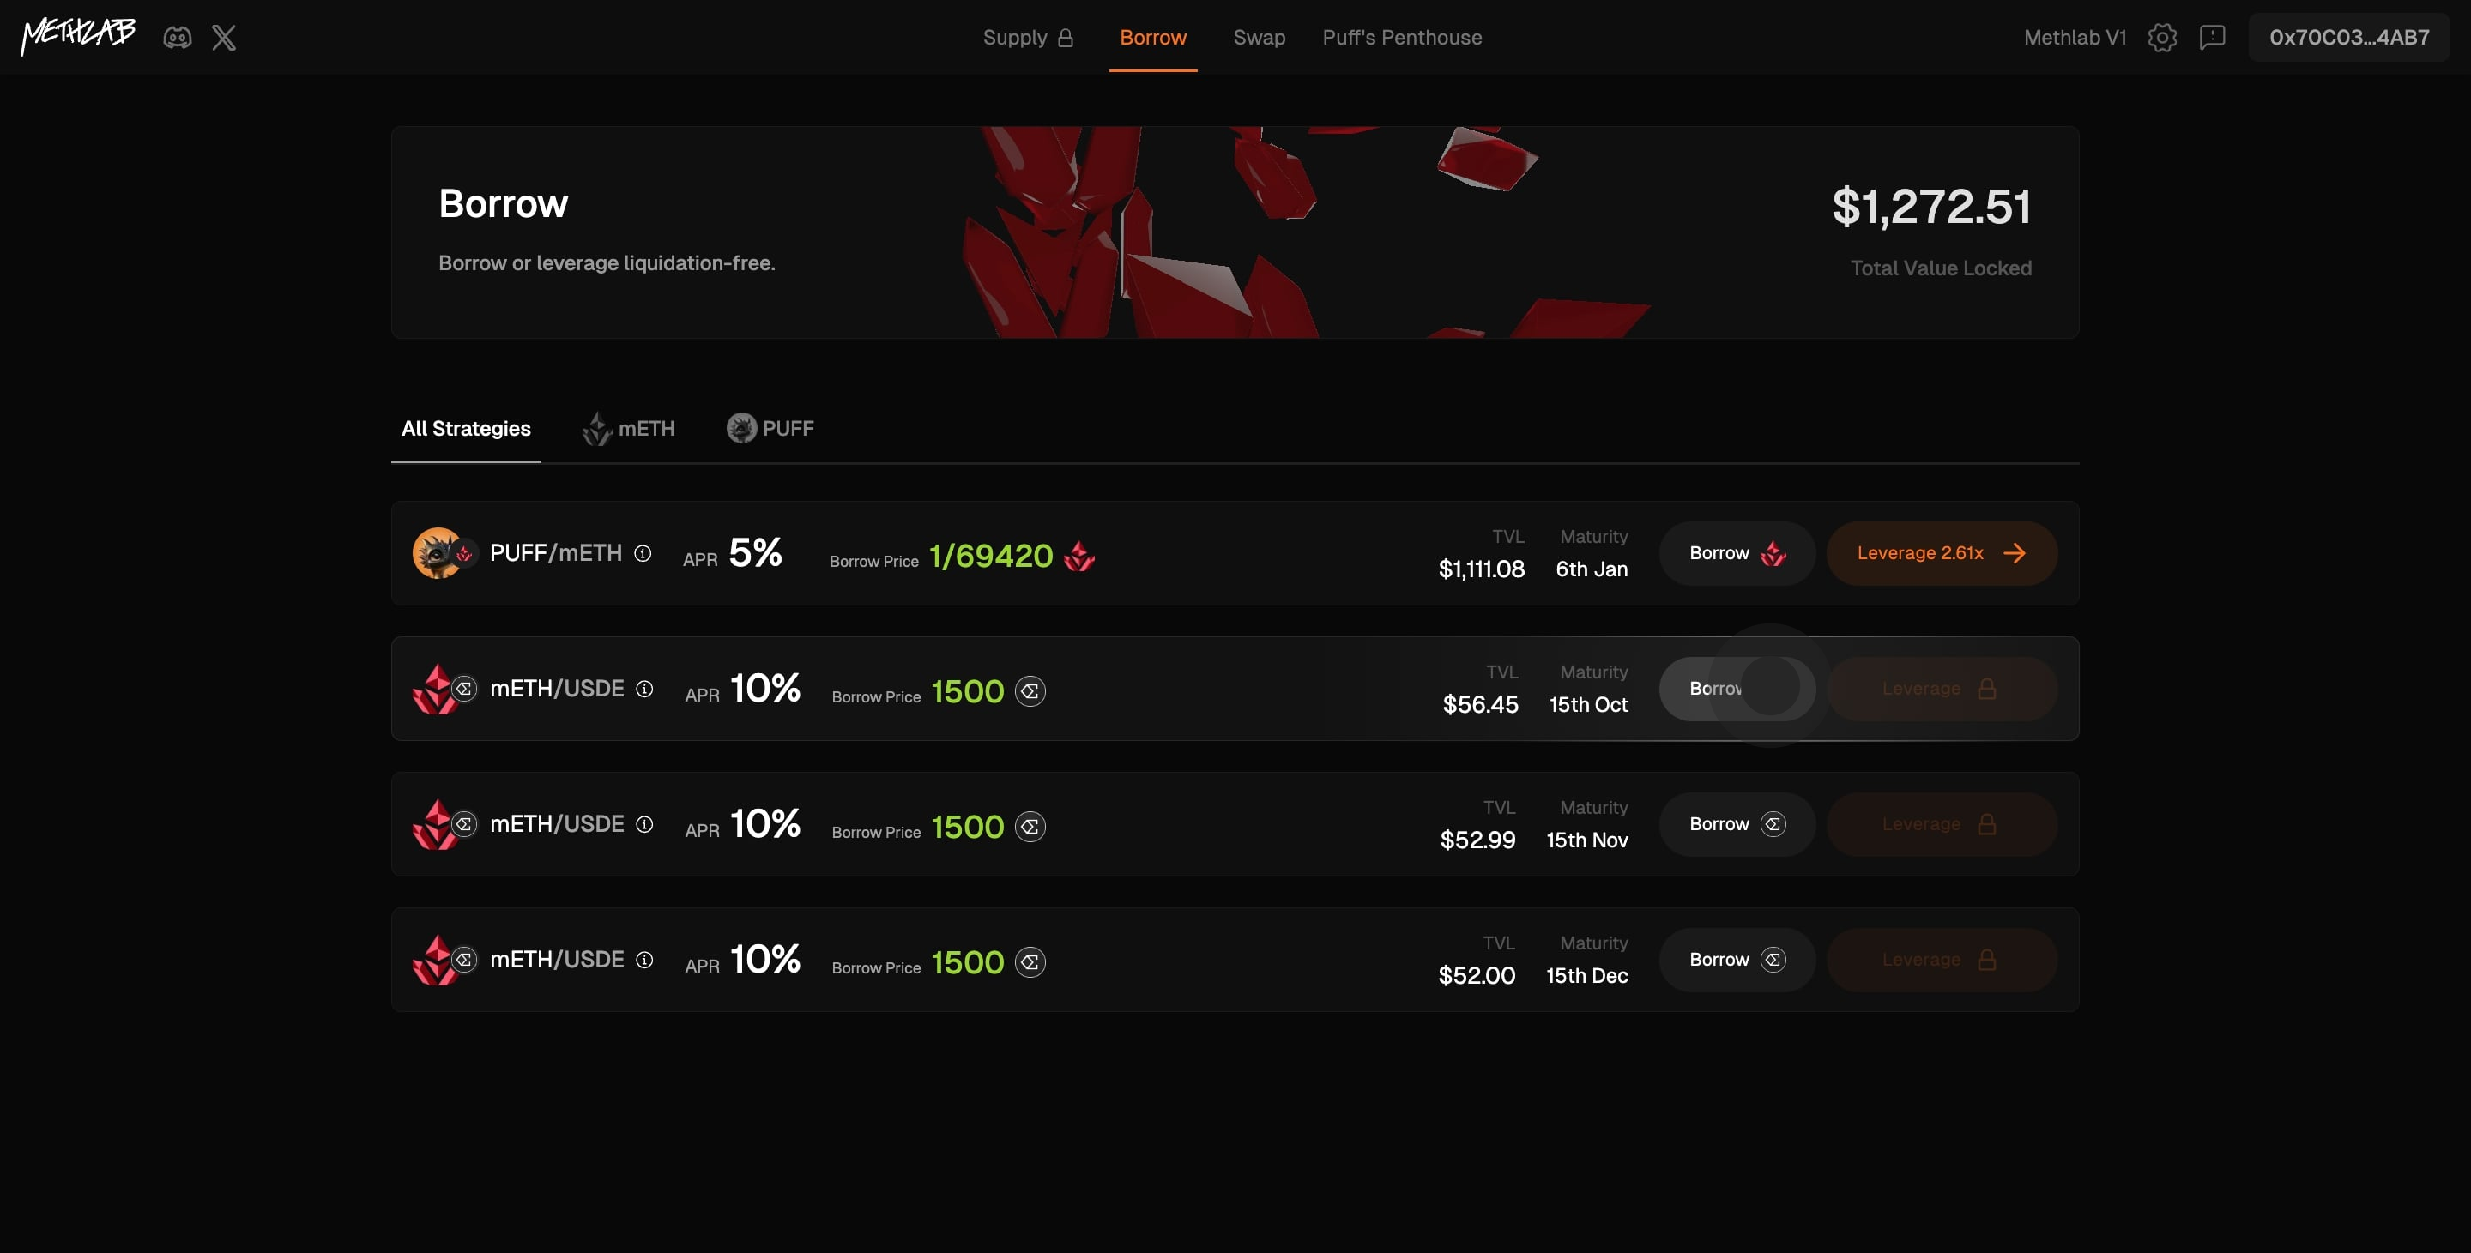Click the mETH token icon beside 1/69420
This screenshot has height=1253, width=2471.
coord(1079,556)
